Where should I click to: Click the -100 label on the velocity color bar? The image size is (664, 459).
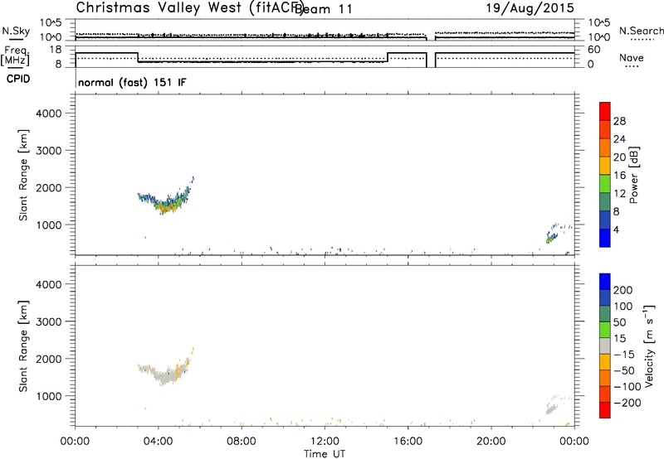pos(627,387)
